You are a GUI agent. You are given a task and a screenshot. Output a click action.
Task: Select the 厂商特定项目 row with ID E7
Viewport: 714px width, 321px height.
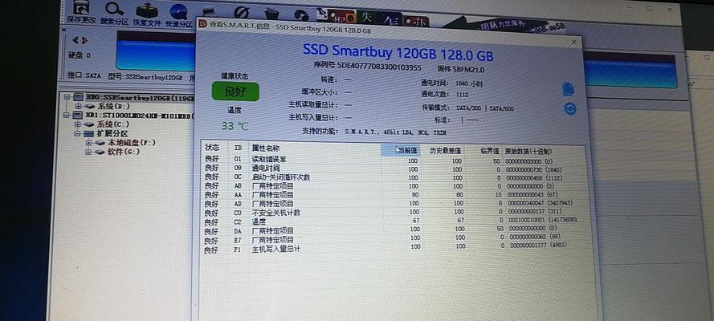[x=394, y=240]
